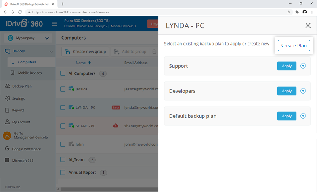This screenshot has width=317, height=192.
Task: Click the Name column sort arrow
Action: point(90,63)
